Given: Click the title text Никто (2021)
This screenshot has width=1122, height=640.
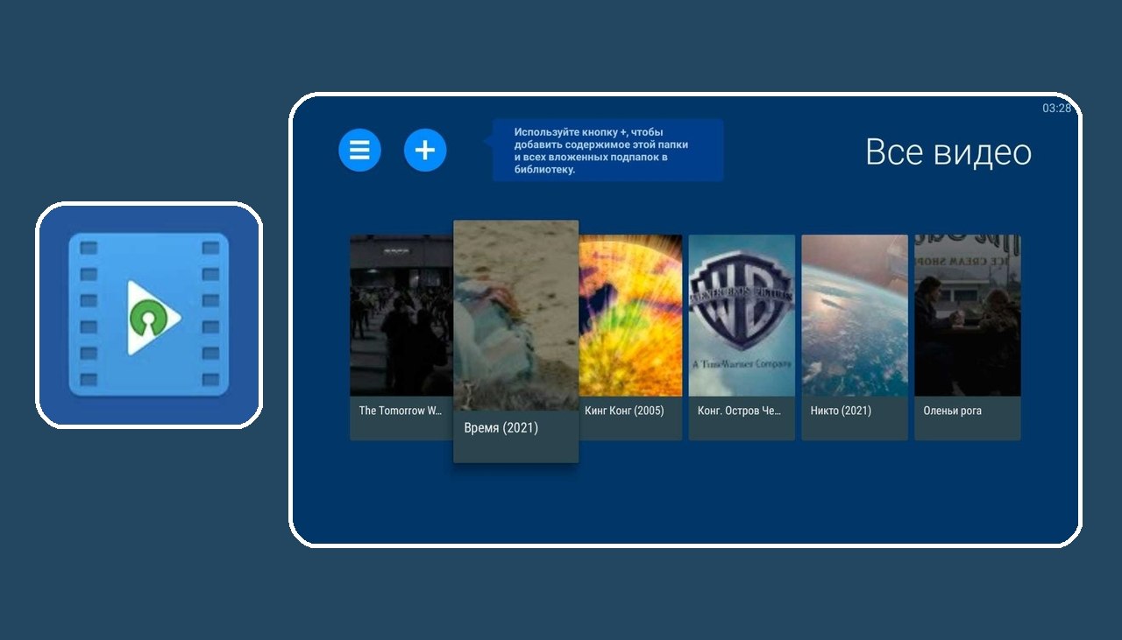Looking at the screenshot, I should (841, 411).
